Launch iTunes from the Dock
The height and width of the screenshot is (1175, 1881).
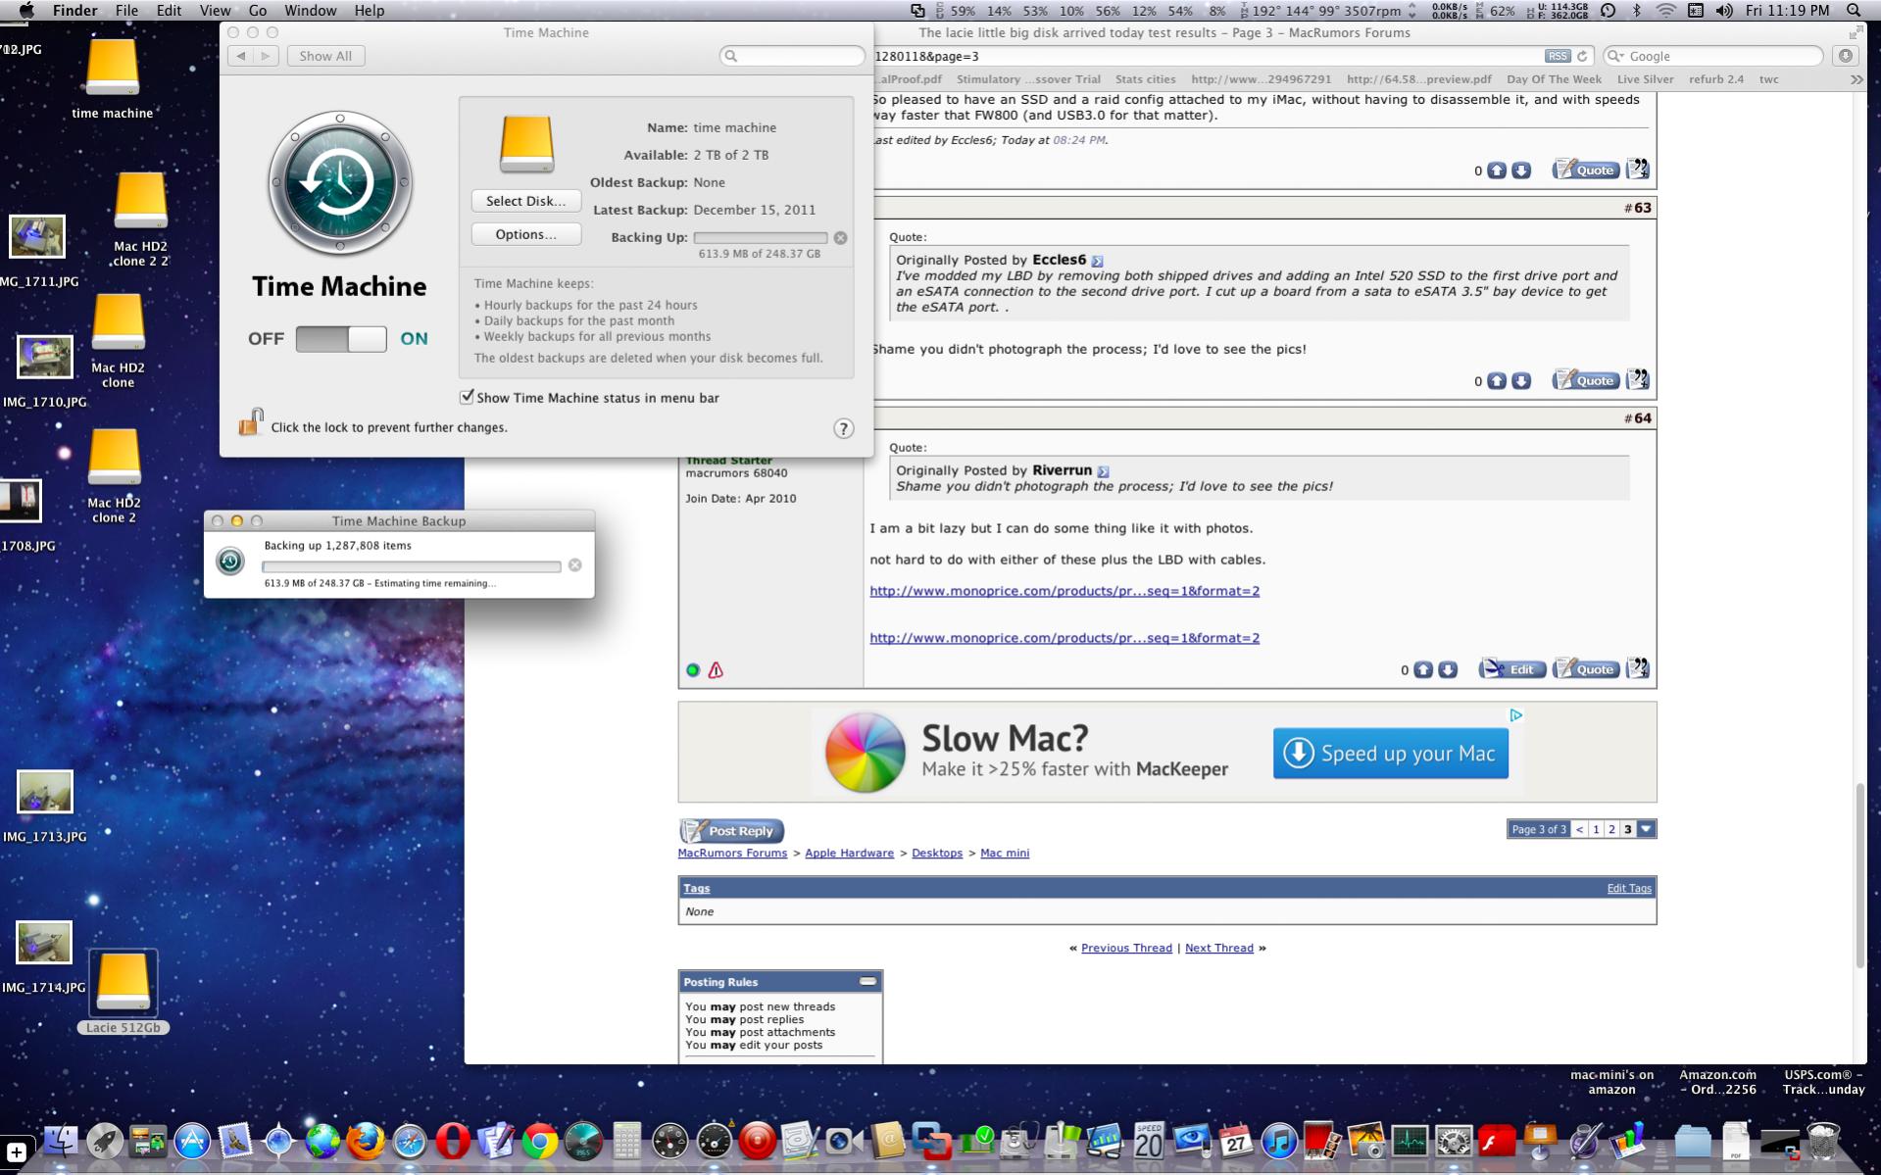[x=1279, y=1141]
